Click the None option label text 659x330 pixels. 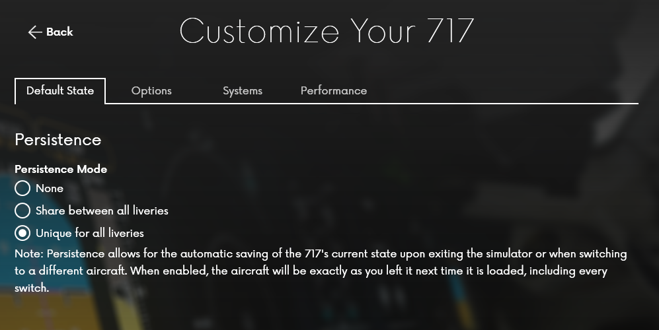pos(50,188)
